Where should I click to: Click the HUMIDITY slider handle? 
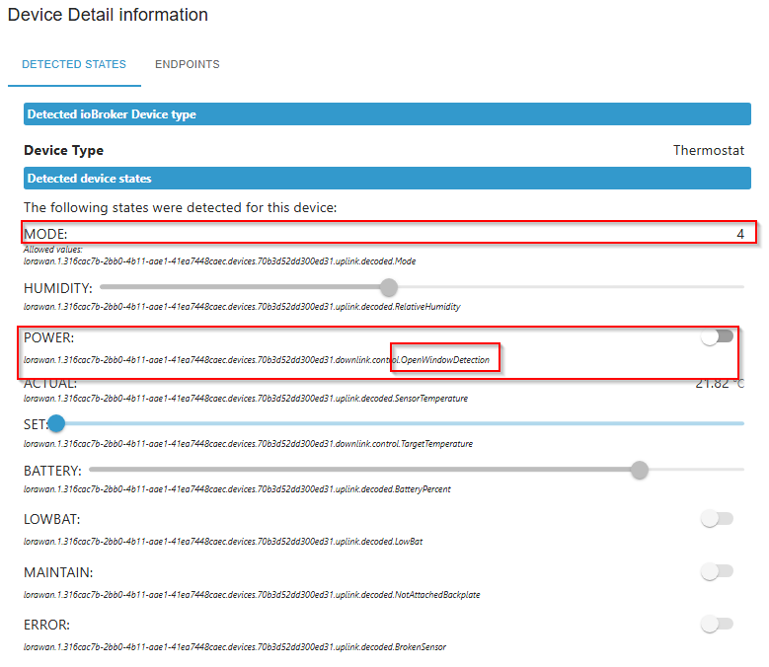[x=389, y=287]
